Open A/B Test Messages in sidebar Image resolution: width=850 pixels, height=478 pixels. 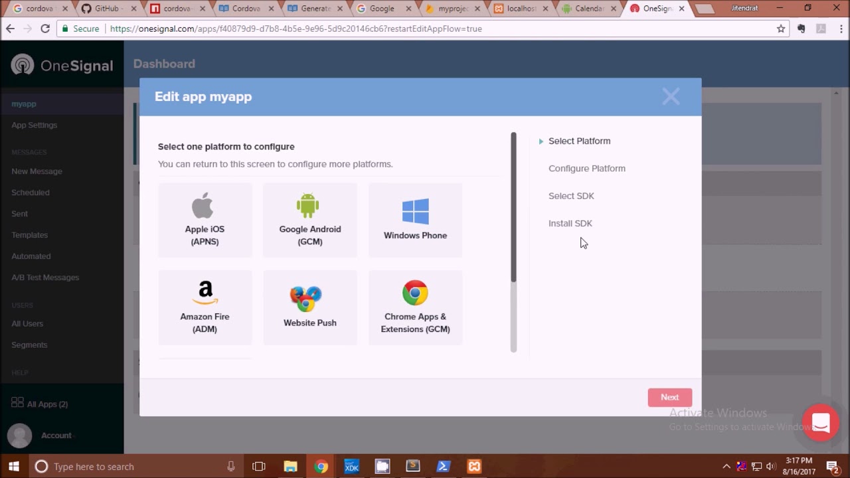(45, 278)
